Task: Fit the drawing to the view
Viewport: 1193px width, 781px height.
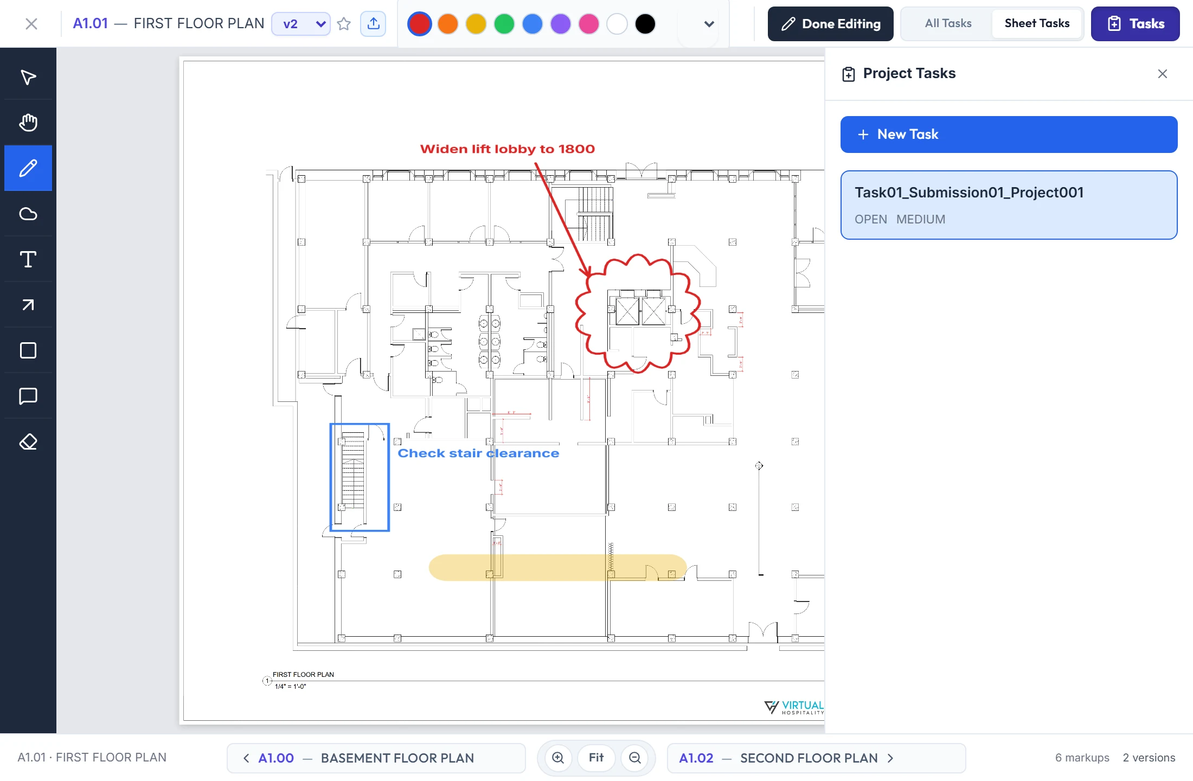Action: tap(596, 758)
